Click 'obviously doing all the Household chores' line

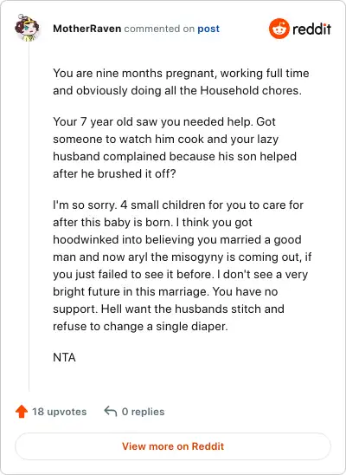(177, 90)
